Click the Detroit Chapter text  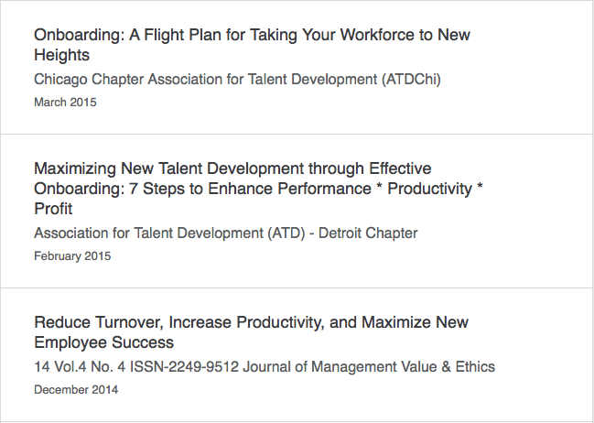click(x=368, y=233)
